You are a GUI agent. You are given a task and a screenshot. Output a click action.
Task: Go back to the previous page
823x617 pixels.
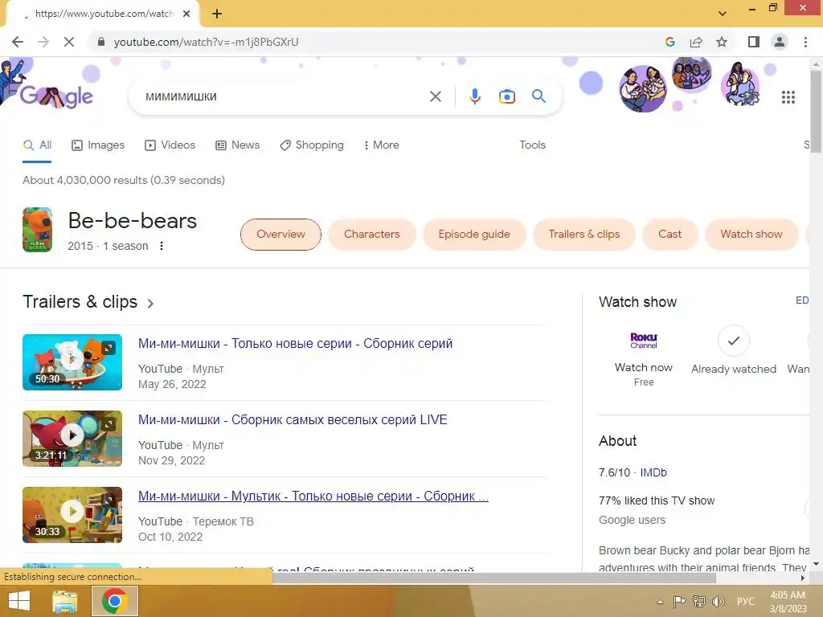point(18,42)
